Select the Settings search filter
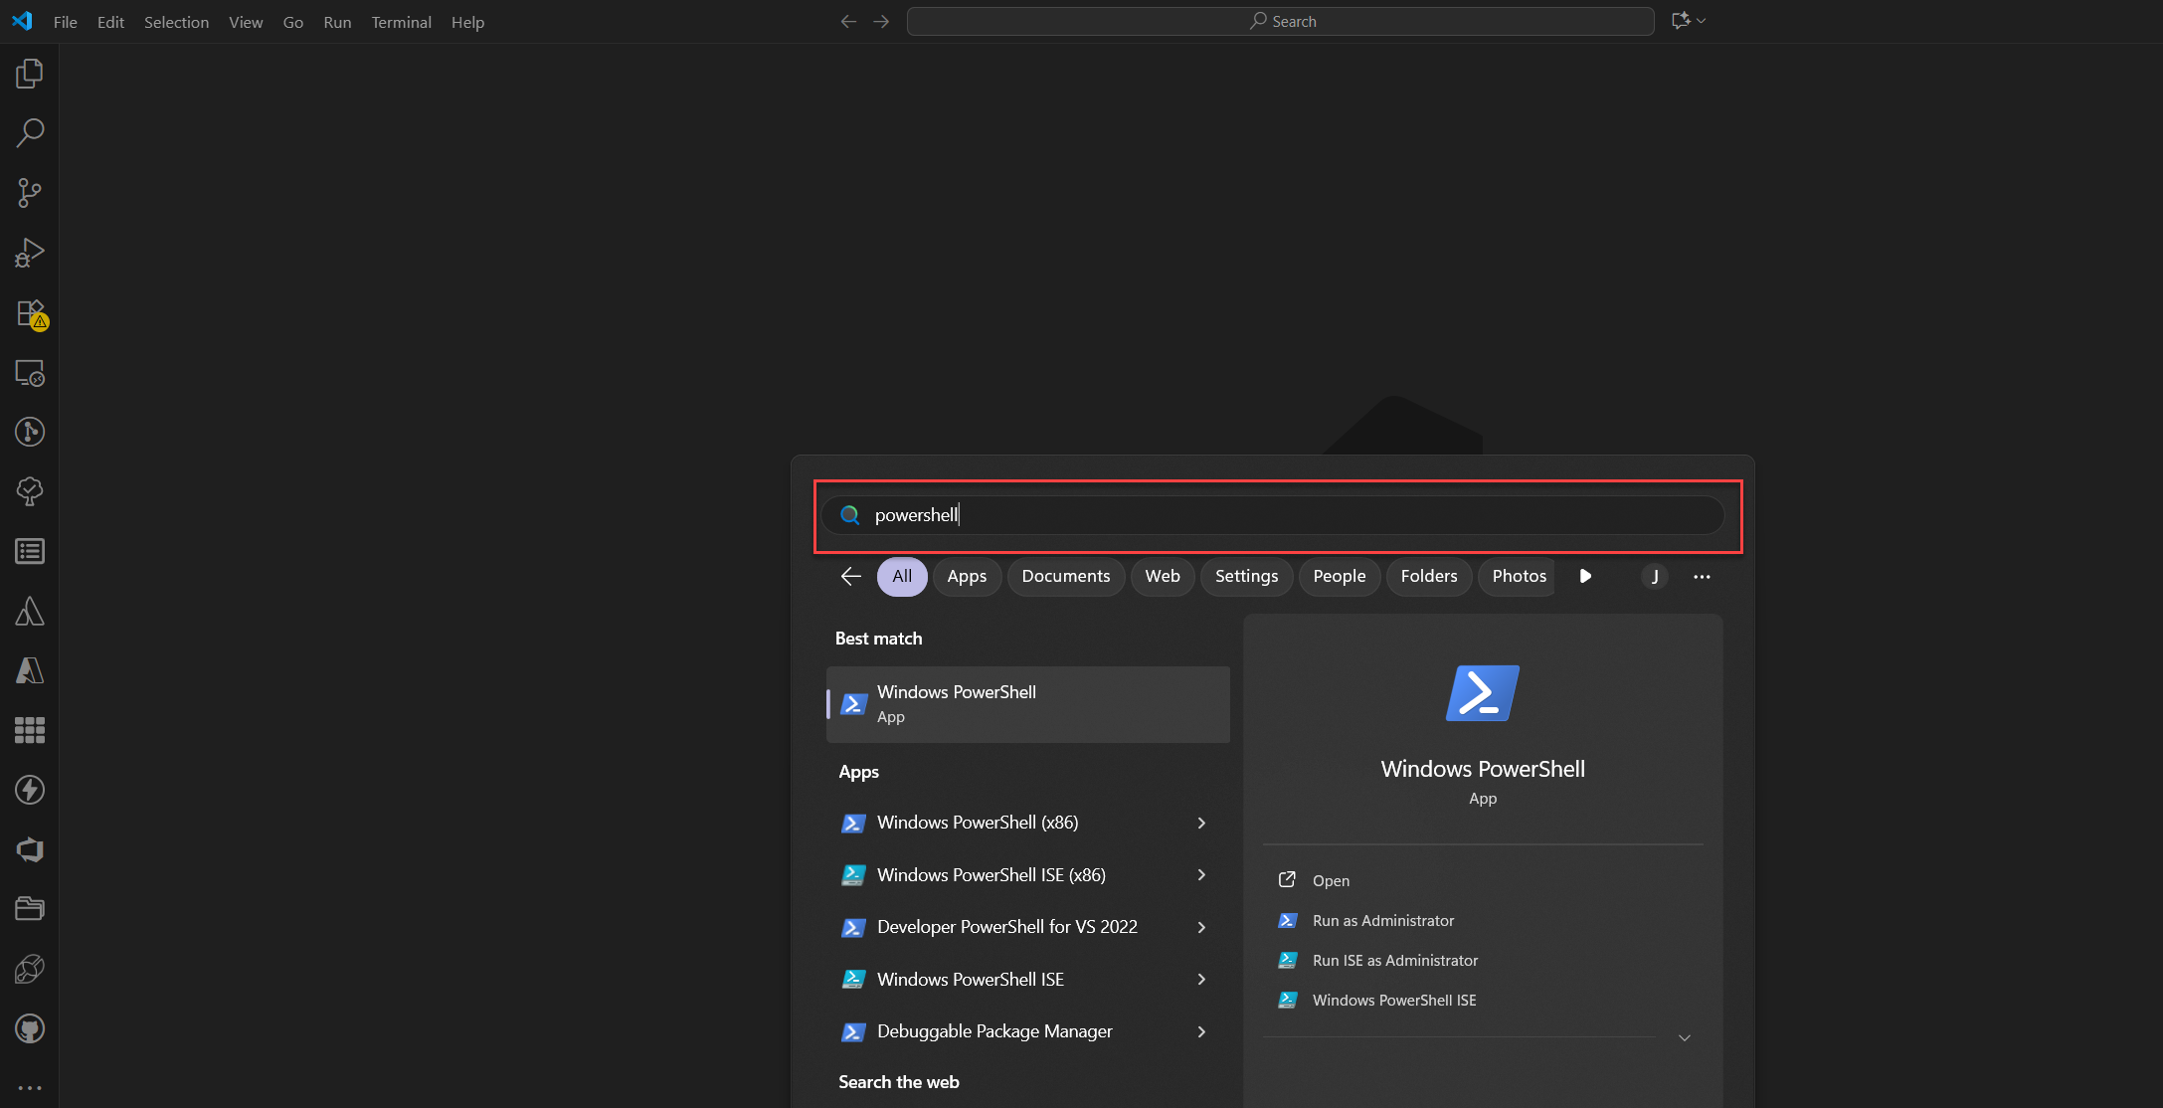This screenshot has height=1108, width=2163. click(1245, 576)
